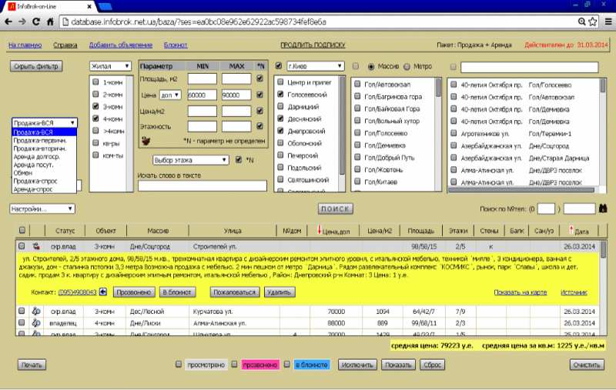Choose Аренда посут. from the list

click(45, 165)
